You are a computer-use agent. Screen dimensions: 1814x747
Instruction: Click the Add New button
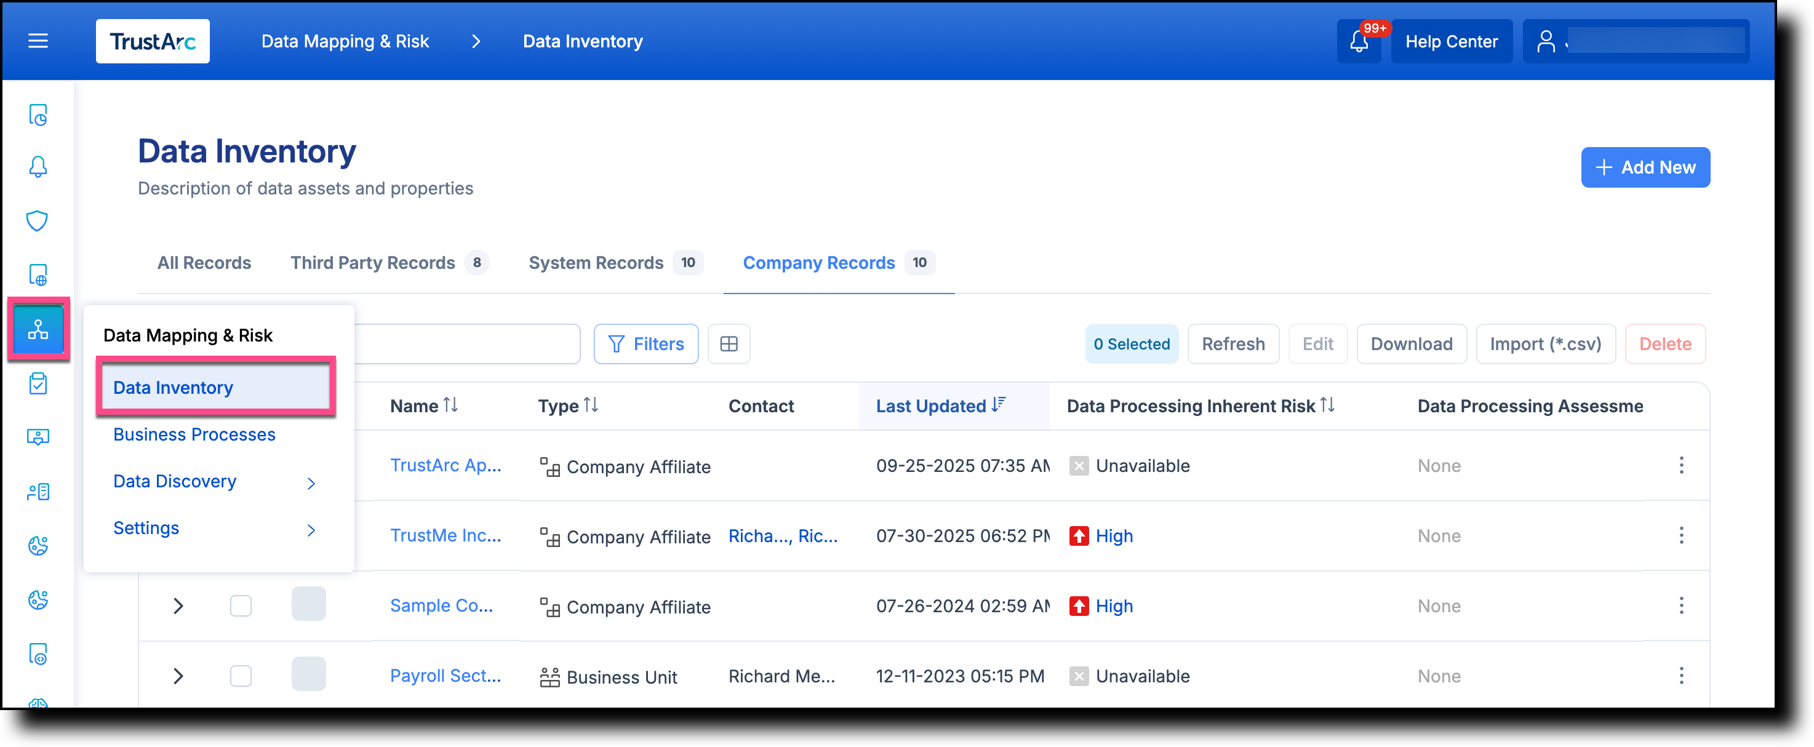pyautogui.click(x=1645, y=167)
